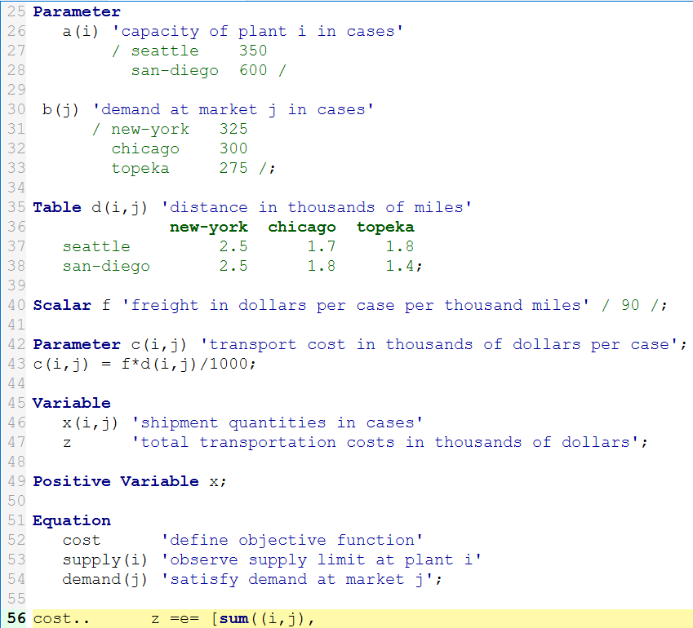Screen dimensions: 693x628
Task: Click the 'Equation' keyword on line 51
Action: pos(71,520)
